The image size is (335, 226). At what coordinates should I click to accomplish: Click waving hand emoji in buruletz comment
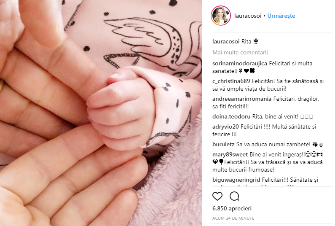[x=315, y=144]
